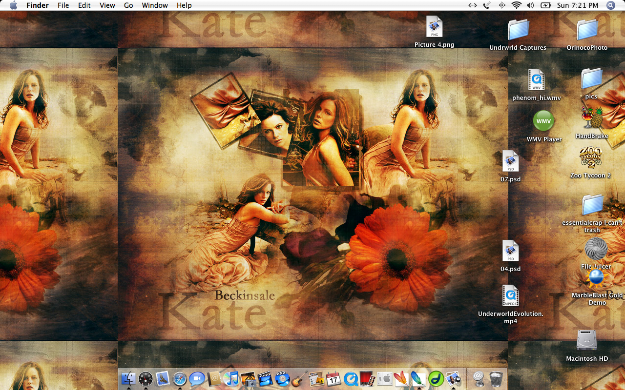
Task: Select the phenom_hi.wmv file
Action: pyautogui.click(x=536, y=80)
